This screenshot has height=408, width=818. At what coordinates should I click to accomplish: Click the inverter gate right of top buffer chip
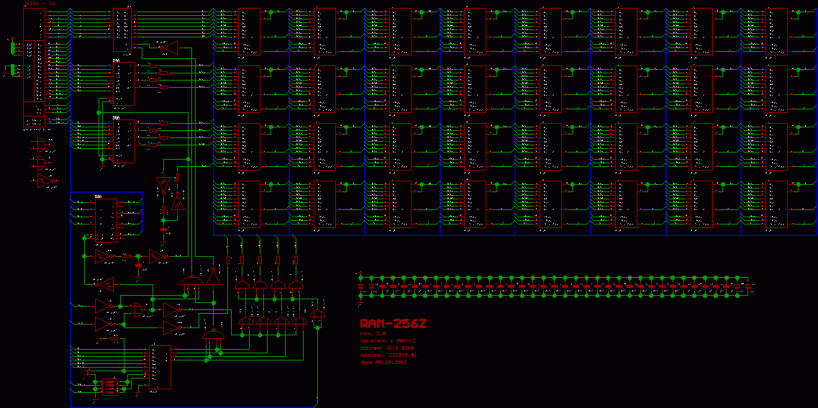(168, 48)
